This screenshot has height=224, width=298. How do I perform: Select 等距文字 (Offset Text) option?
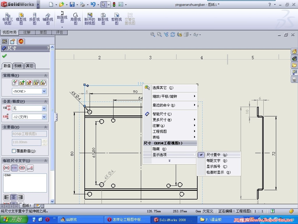[x=219, y=161]
